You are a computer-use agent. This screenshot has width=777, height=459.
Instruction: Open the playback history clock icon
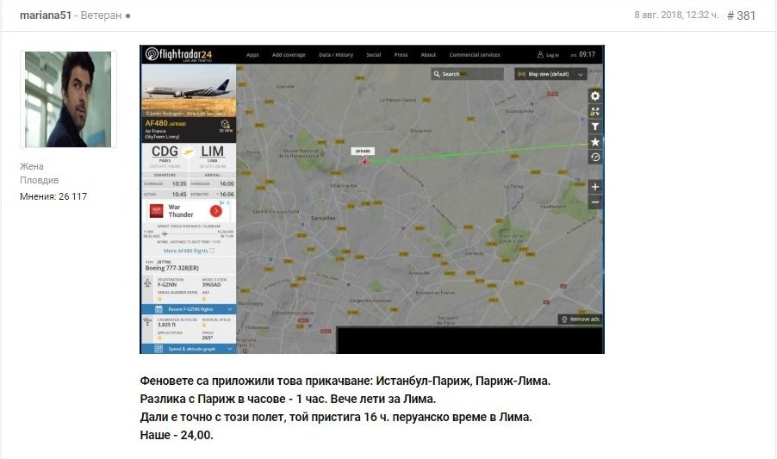click(x=594, y=158)
